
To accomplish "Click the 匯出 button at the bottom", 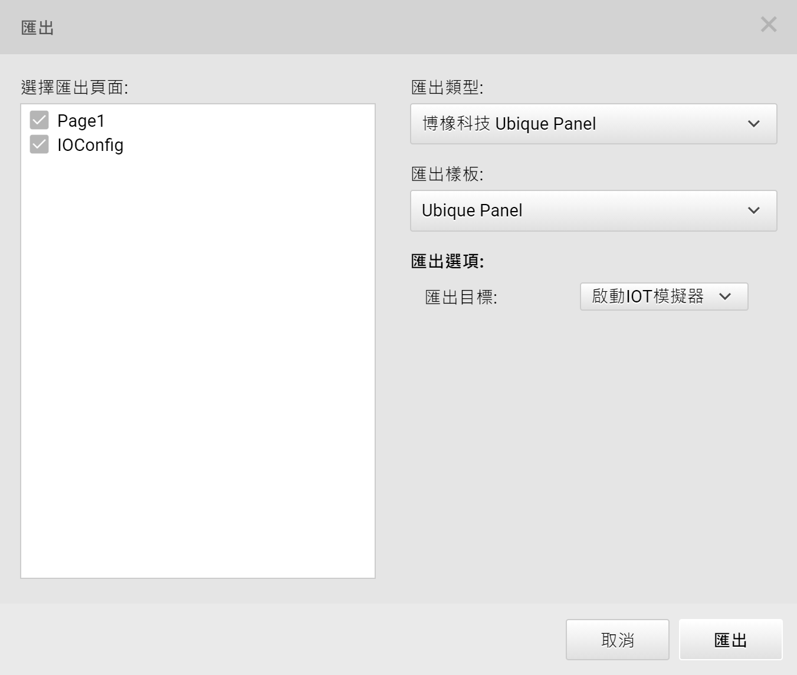I will click(730, 640).
